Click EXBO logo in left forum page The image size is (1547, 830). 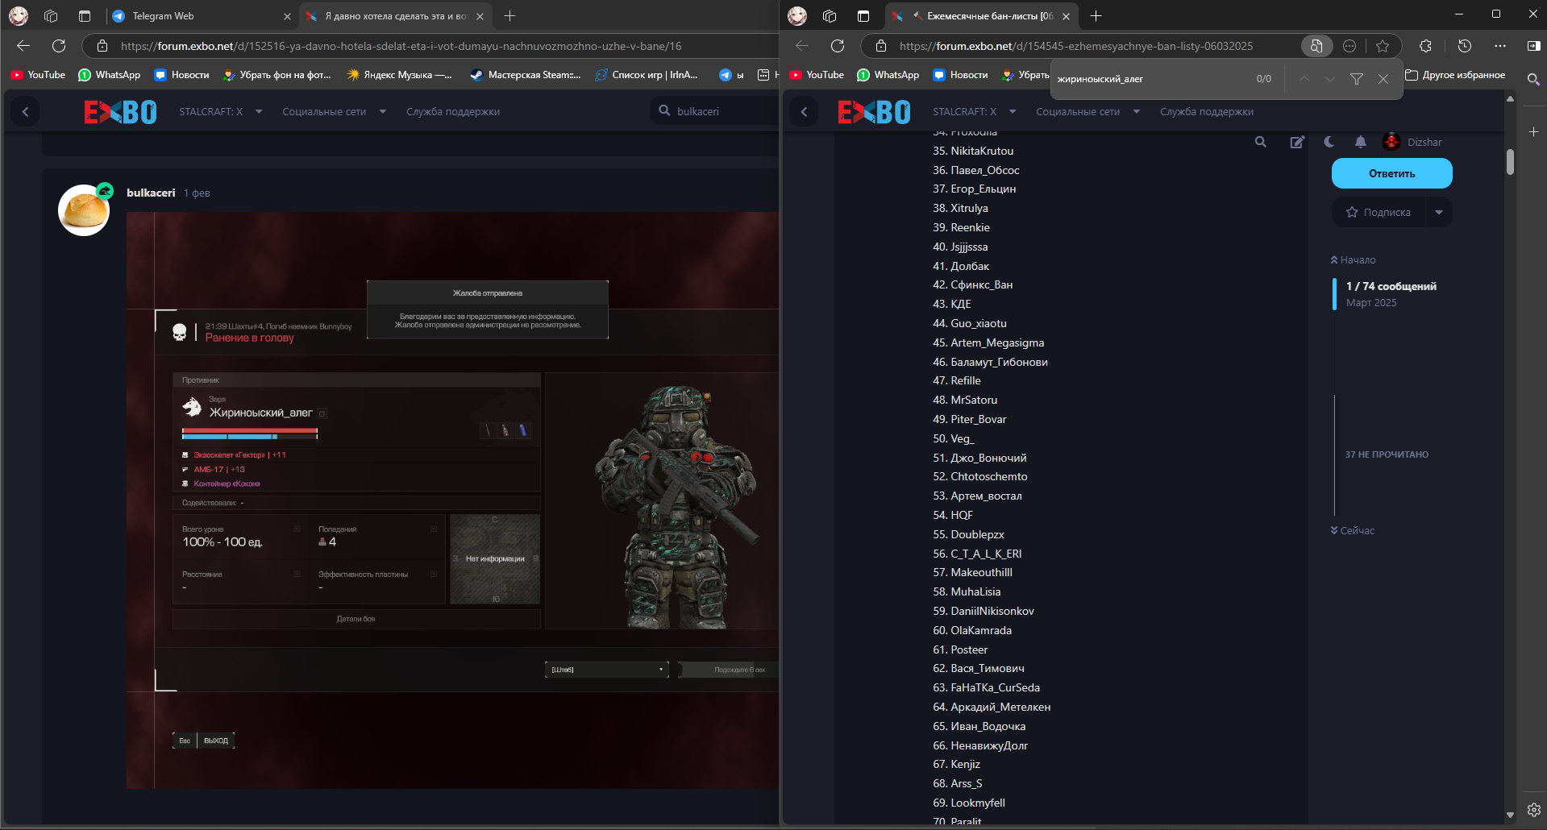click(120, 112)
